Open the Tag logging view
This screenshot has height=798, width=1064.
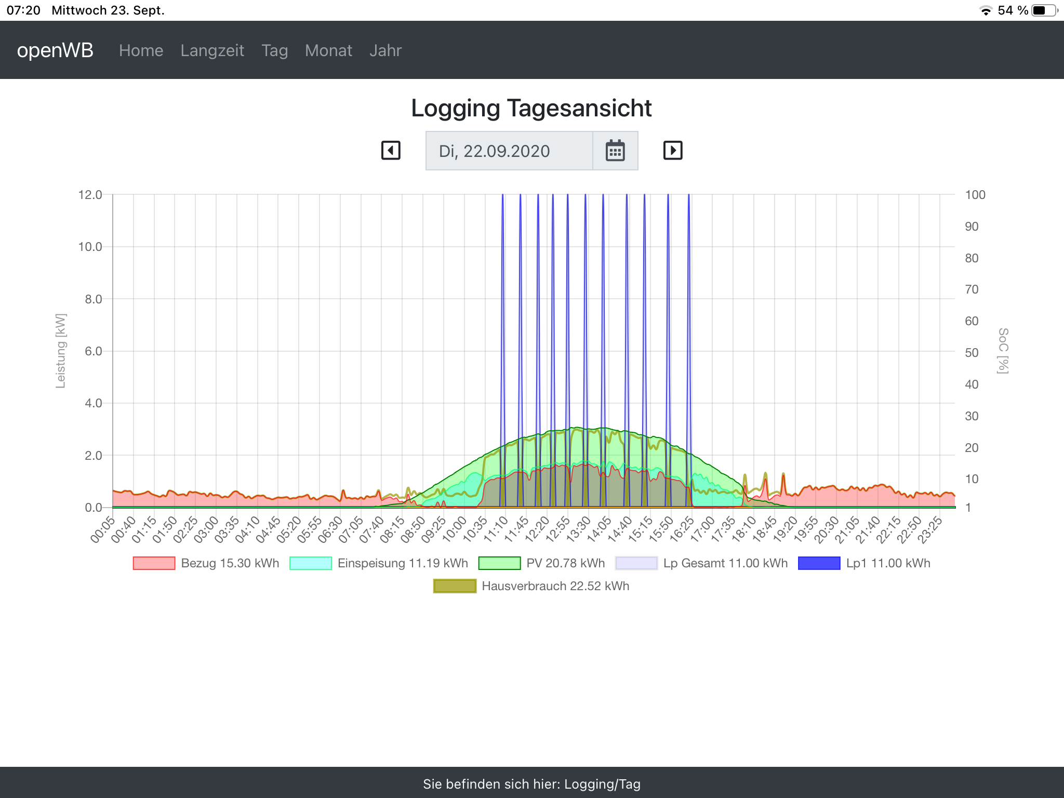point(274,50)
